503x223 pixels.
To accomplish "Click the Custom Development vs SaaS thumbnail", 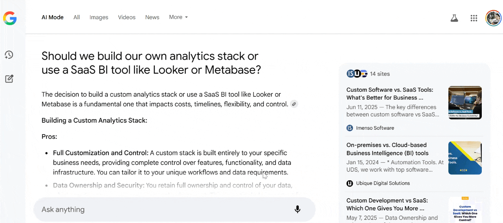I will coord(465,210).
